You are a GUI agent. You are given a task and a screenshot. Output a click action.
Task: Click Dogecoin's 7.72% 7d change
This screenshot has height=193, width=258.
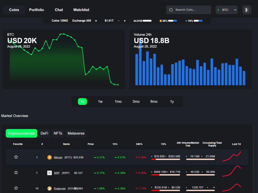141,188
